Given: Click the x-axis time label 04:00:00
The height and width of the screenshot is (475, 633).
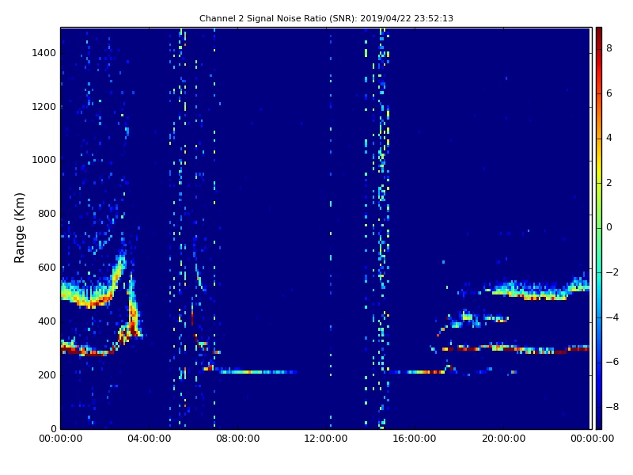Looking at the screenshot, I should tap(150, 439).
